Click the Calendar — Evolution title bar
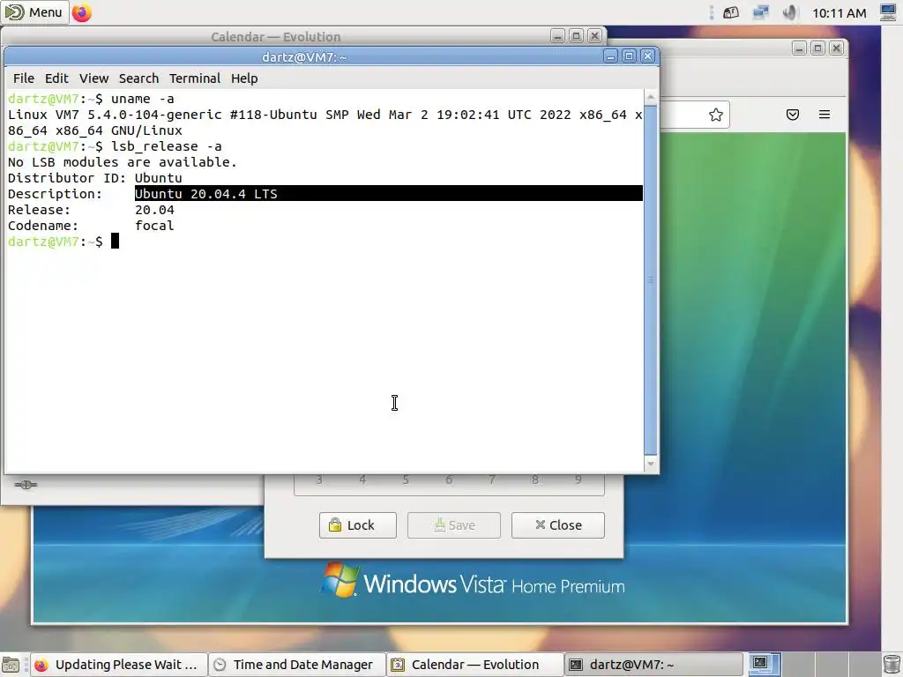This screenshot has width=903, height=677. (x=276, y=37)
